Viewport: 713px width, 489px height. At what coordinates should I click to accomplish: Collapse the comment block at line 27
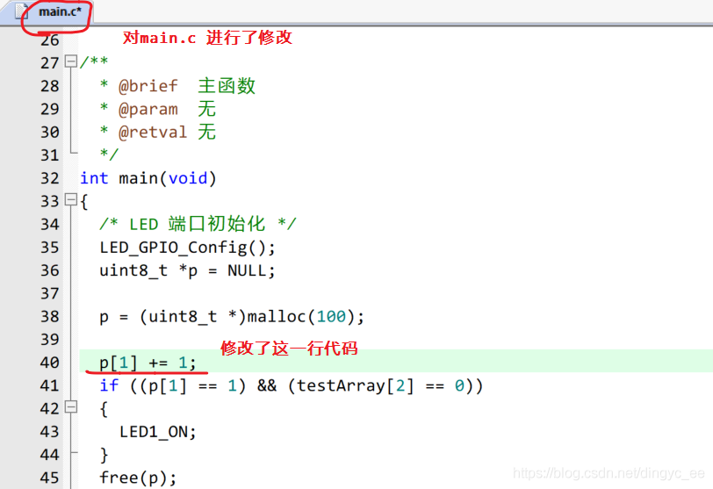pos(71,62)
